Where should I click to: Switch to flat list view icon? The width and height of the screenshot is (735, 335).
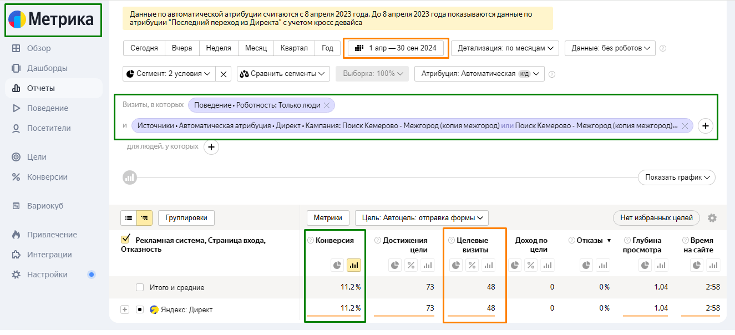click(129, 218)
